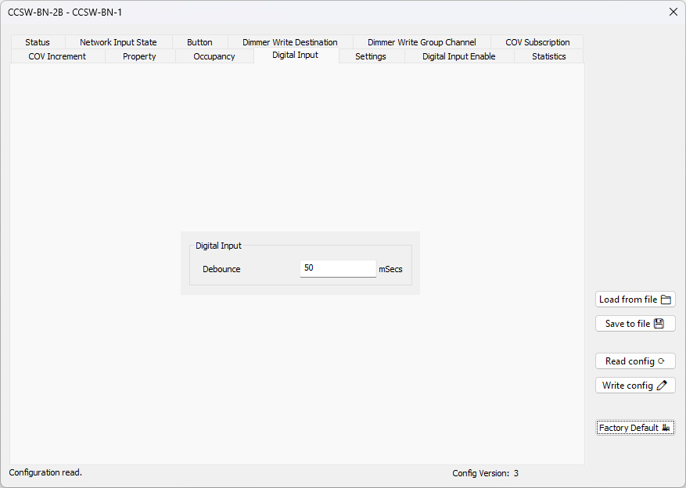Click the mSecs unit label
Viewport: 686px width, 488px height.
coord(390,269)
